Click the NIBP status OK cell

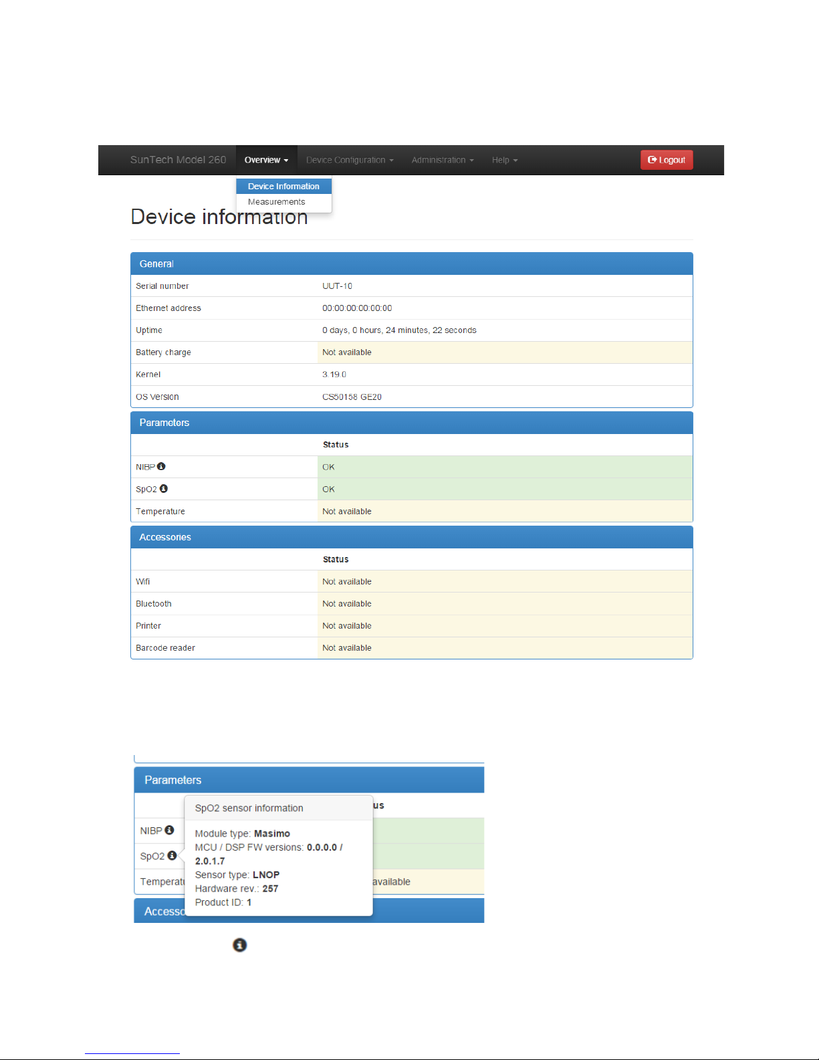[x=505, y=467]
